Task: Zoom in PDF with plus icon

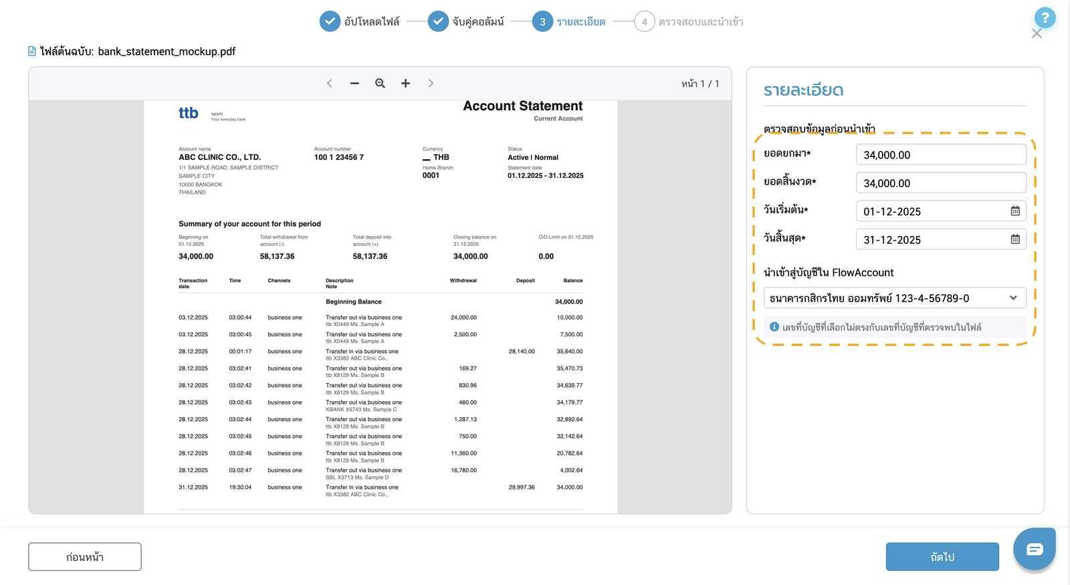Action: click(405, 84)
